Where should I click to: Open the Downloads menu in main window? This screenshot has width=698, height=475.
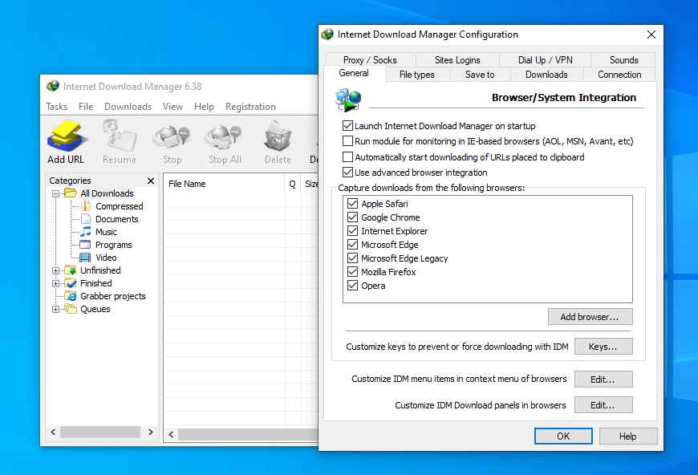(128, 107)
